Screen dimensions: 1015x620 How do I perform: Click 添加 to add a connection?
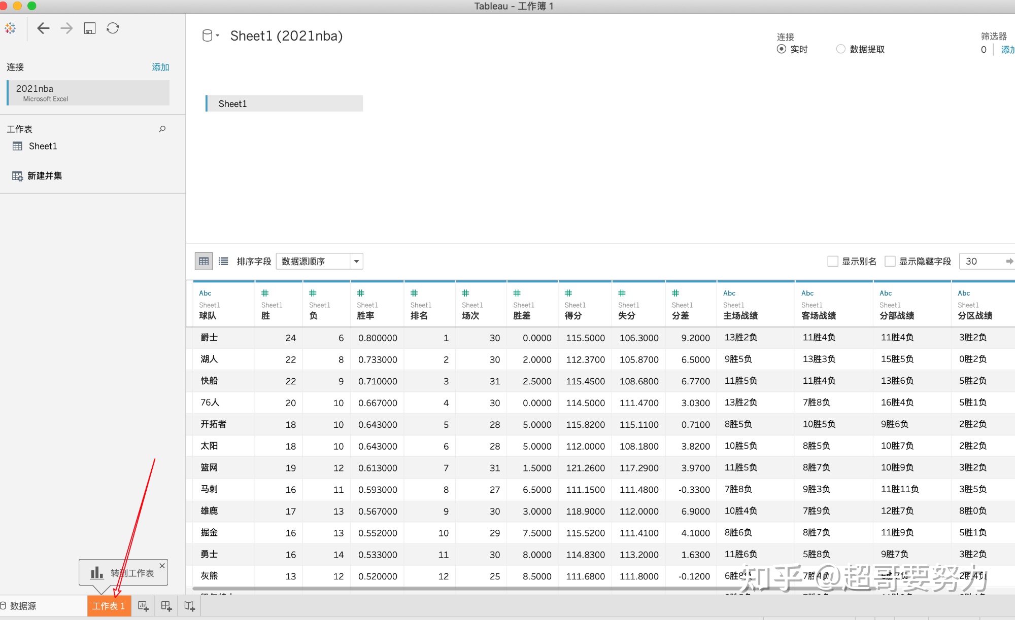[x=160, y=67]
